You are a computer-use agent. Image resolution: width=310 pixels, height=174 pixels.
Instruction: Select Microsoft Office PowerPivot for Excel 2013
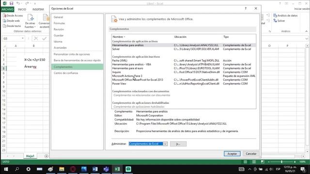184,80
